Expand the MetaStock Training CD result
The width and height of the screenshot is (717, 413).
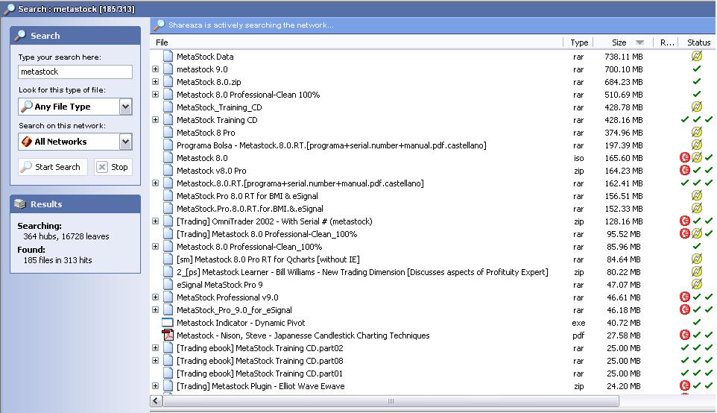156,120
